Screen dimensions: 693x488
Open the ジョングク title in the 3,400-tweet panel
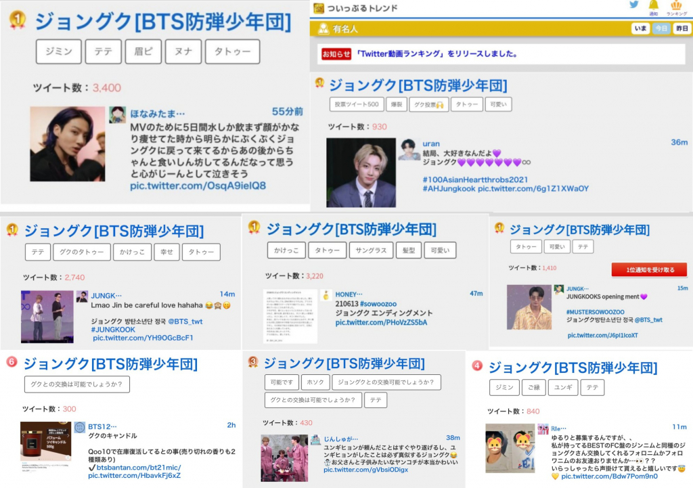pos(163,22)
